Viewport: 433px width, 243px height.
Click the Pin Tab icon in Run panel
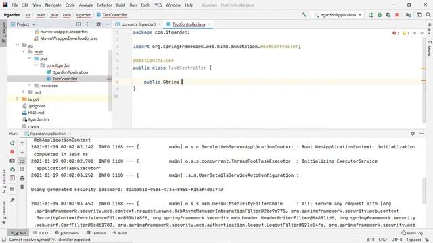coord(12,200)
